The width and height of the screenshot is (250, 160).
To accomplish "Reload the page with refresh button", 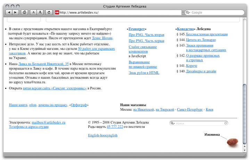I will (49, 12).
